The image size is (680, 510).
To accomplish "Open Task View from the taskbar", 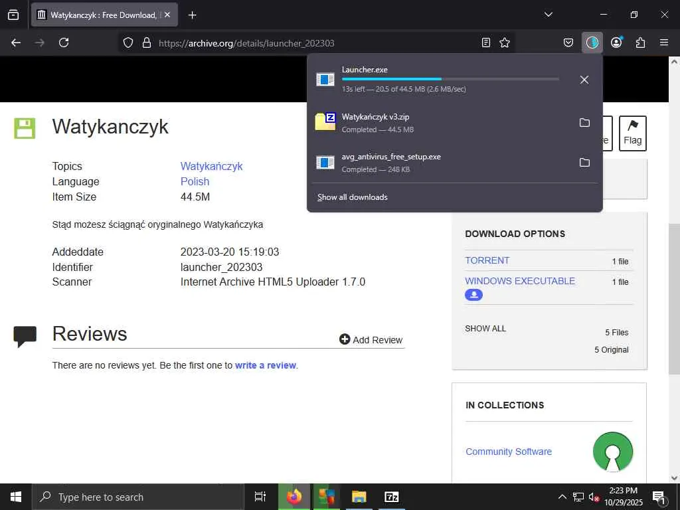I will point(260,497).
